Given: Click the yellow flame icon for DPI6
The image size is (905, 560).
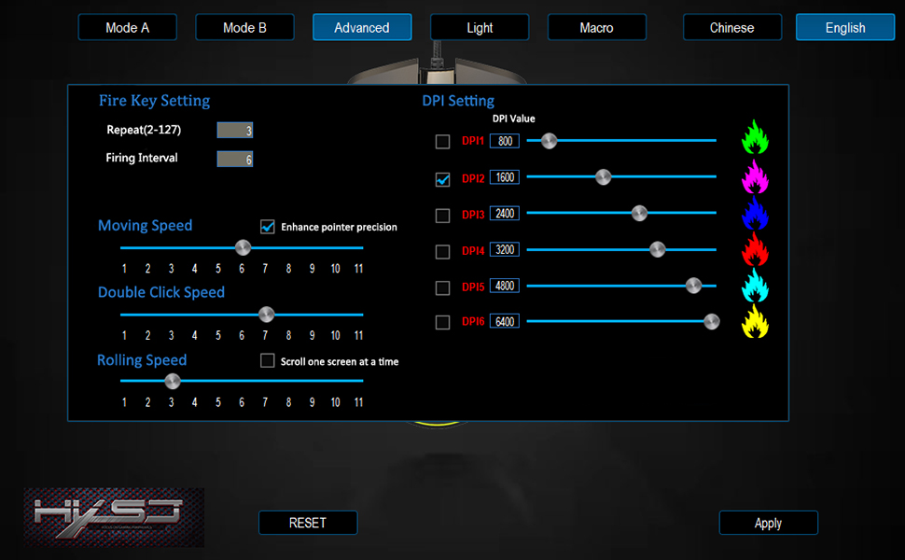Looking at the screenshot, I should [755, 321].
